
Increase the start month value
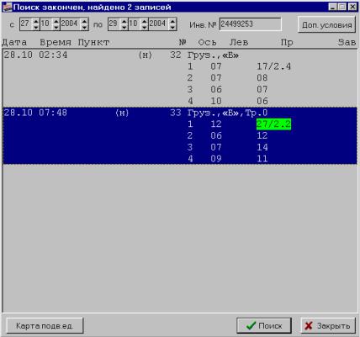(56, 21)
